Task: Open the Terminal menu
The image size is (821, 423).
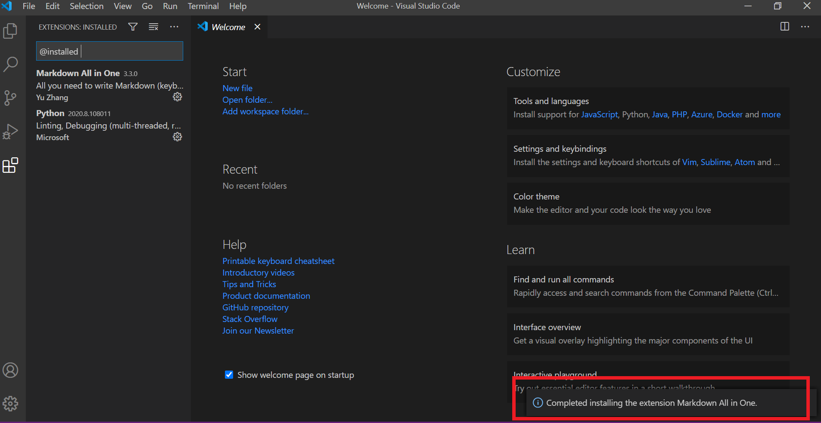Action: [x=203, y=6]
